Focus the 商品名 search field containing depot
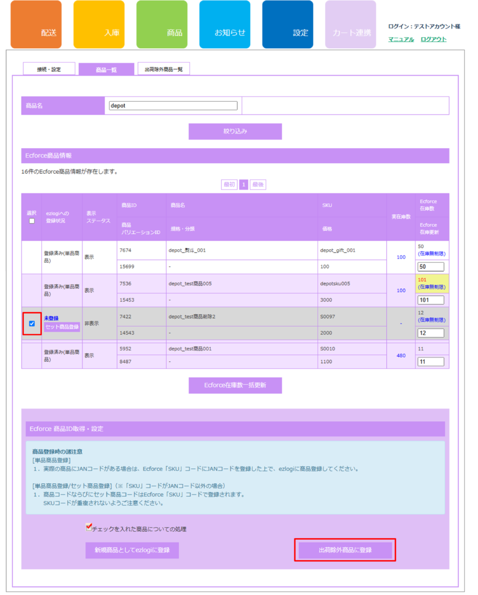 (x=173, y=106)
